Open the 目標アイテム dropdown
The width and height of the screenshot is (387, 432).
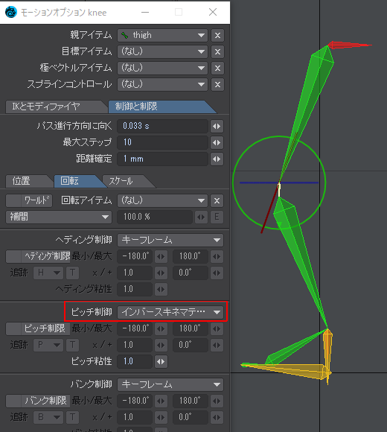coord(162,52)
